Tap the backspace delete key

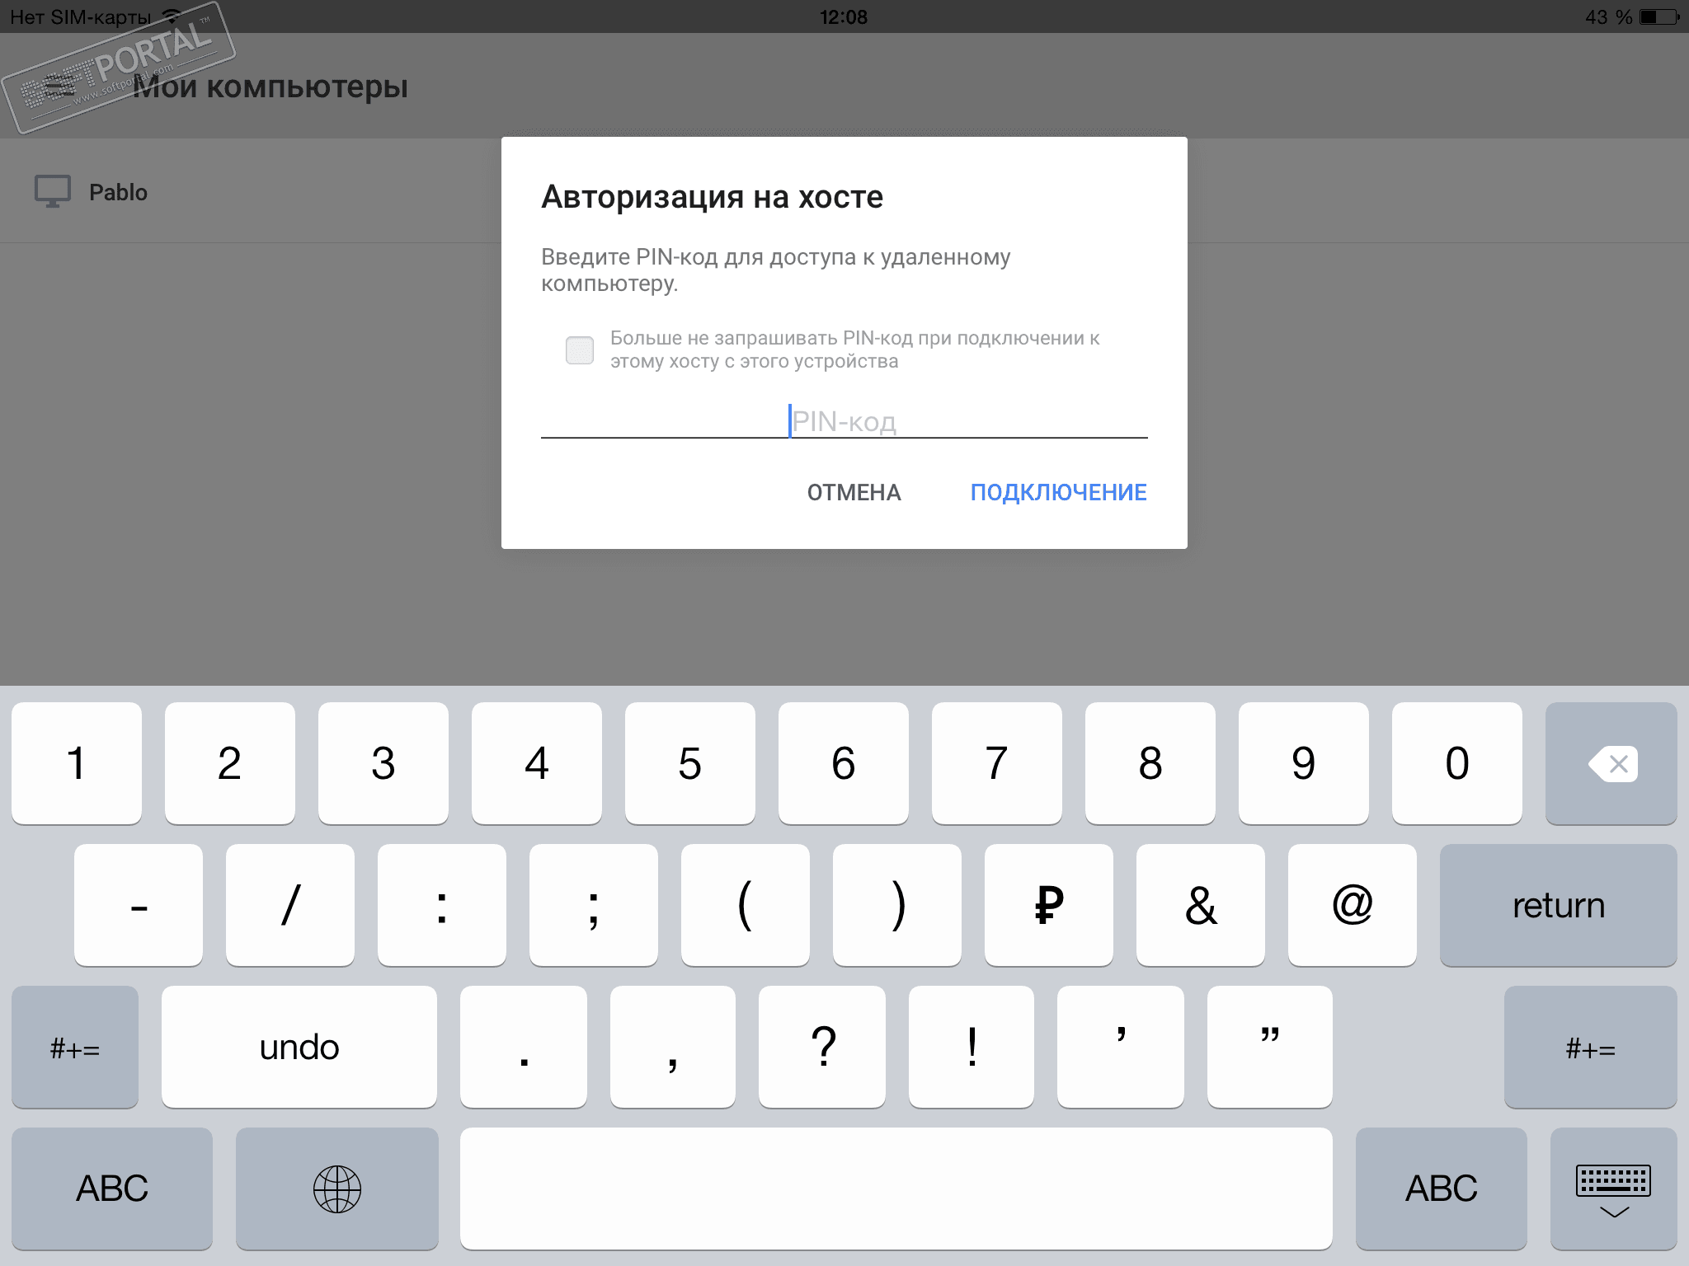tap(1611, 764)
